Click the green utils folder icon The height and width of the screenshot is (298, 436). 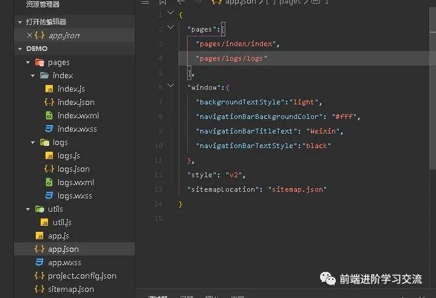click(40, 209)
